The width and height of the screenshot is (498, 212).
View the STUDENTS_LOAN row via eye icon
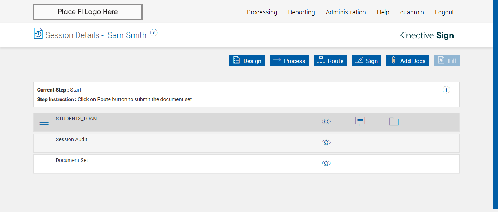[x=326, y=122]
